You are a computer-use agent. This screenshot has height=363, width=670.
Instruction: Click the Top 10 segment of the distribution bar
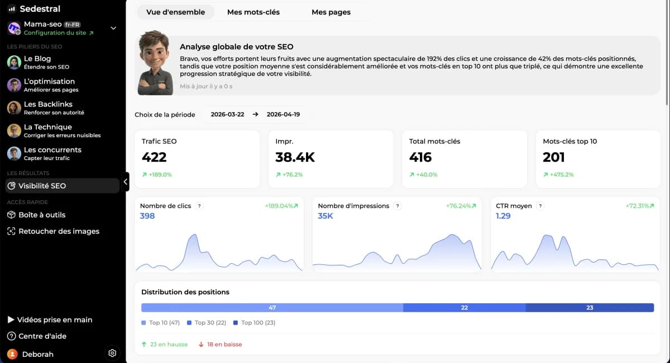click(272, 307)
